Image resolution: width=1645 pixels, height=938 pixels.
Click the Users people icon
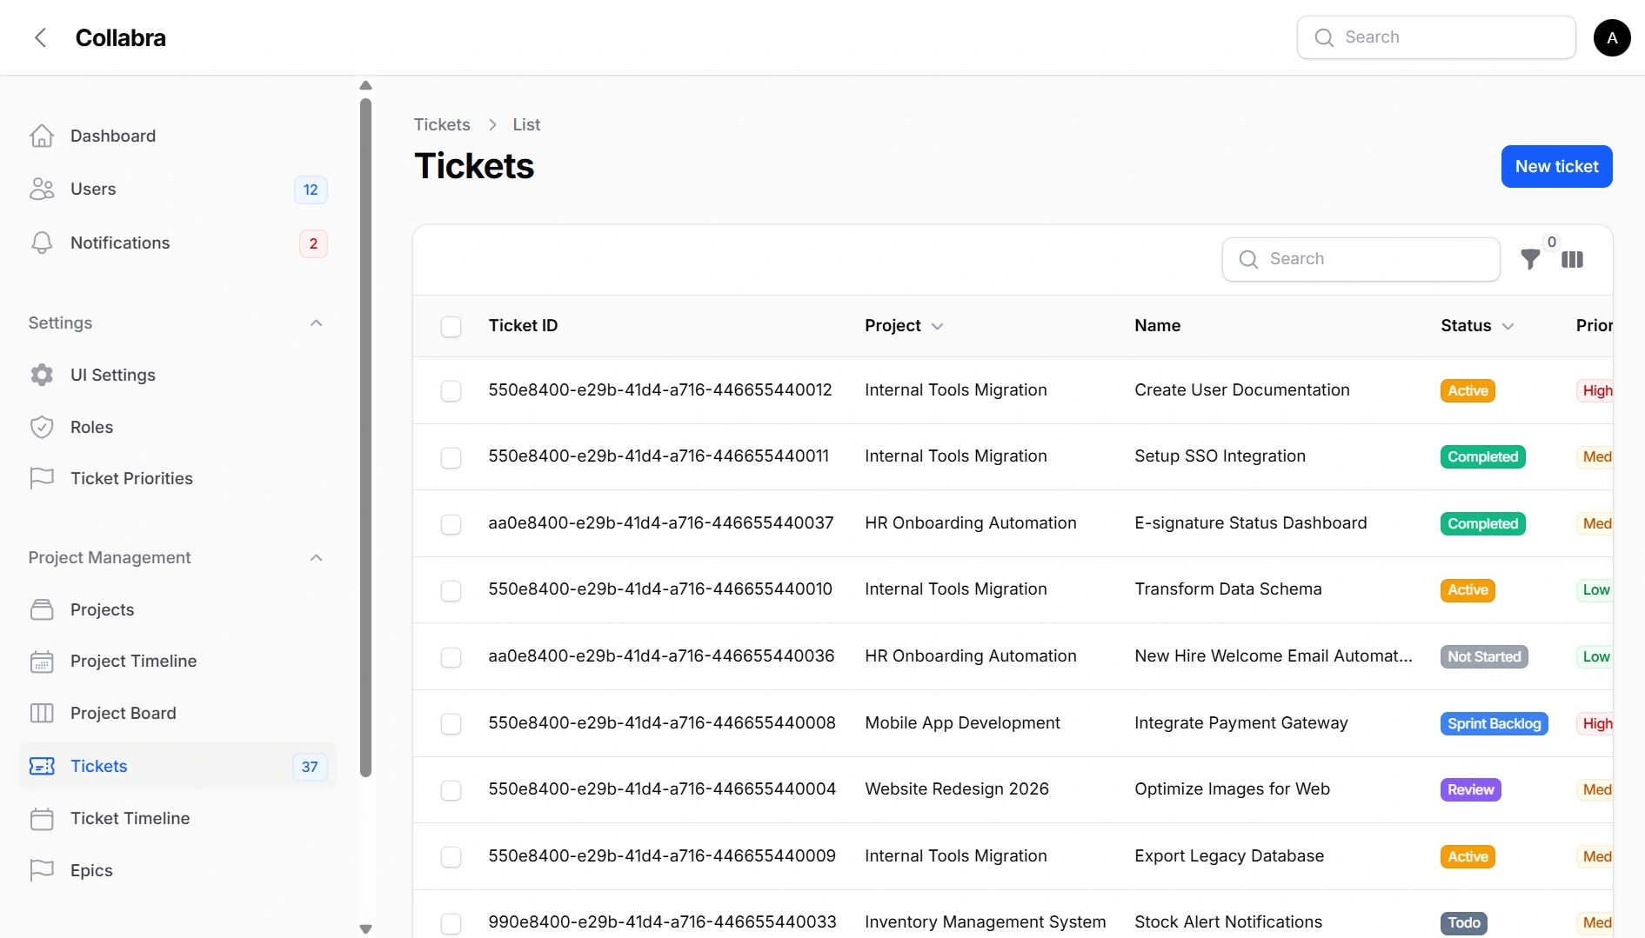tap(42, 189)
